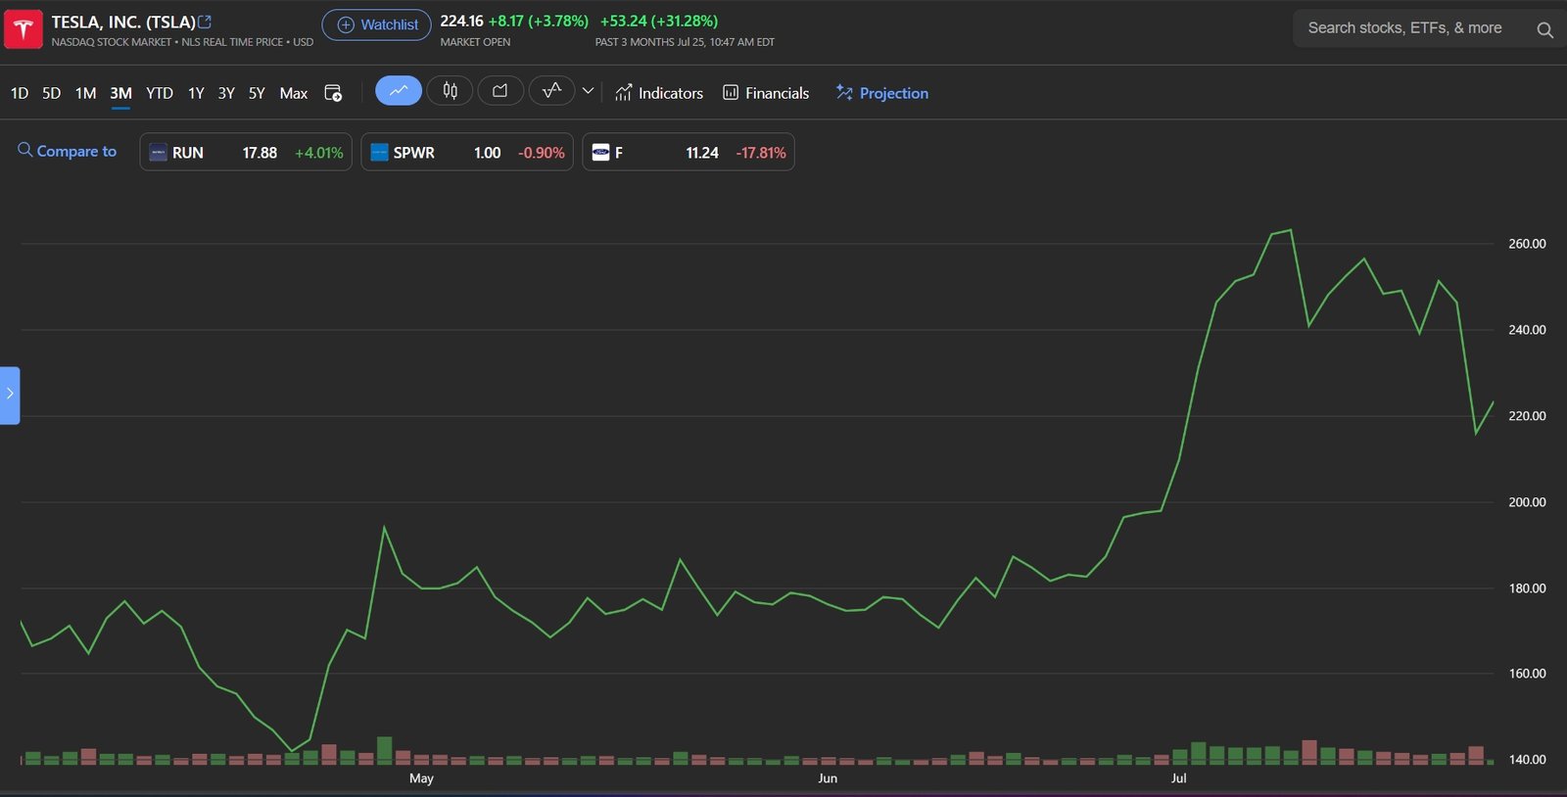Click the 140.00 price axis label

pyautogui.click(x=1527, y=760)
